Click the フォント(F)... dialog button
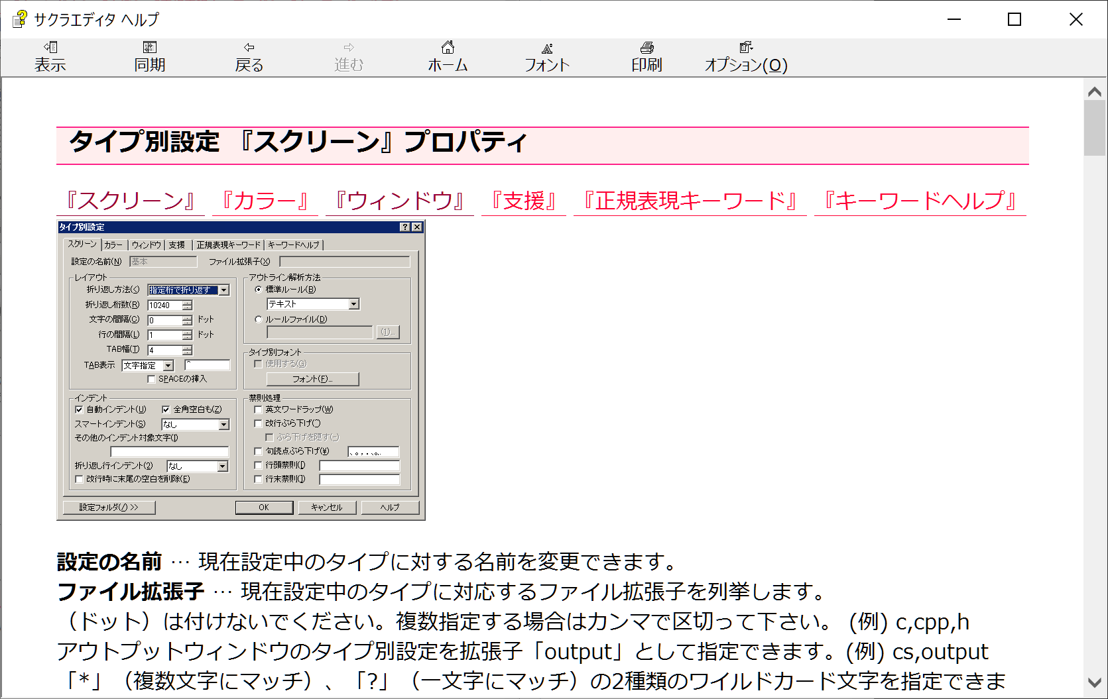Screen dimensions: 1108x699 click(x=312, y=379)
